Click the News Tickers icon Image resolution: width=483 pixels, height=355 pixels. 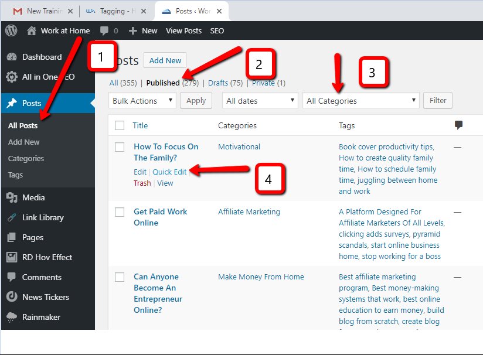[x=12, y=297]
